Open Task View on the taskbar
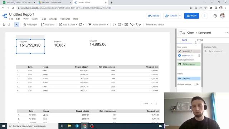Viewport: 229px width, 129px height. [x=62, y=126]
